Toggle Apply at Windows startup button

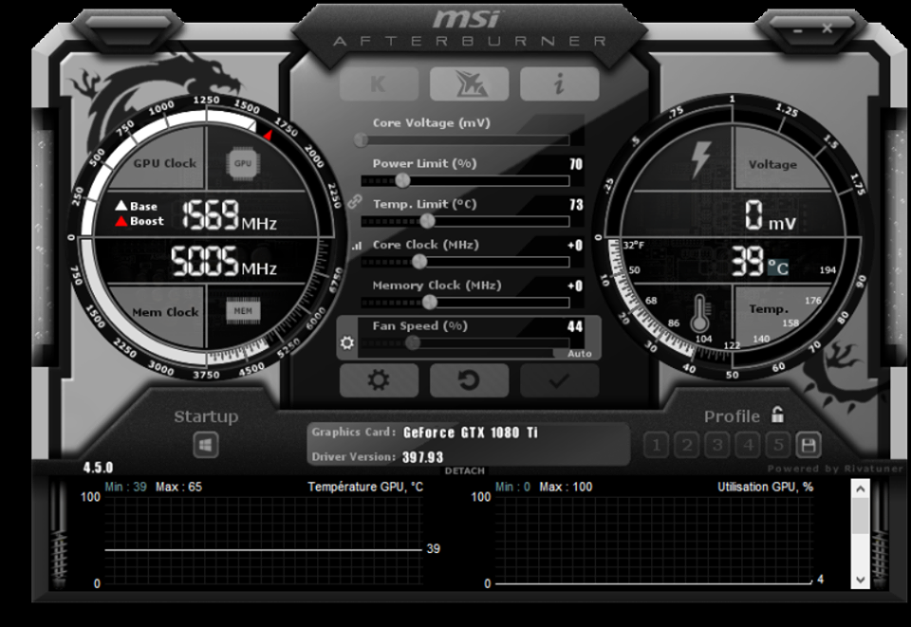click(x=206, y=445)
